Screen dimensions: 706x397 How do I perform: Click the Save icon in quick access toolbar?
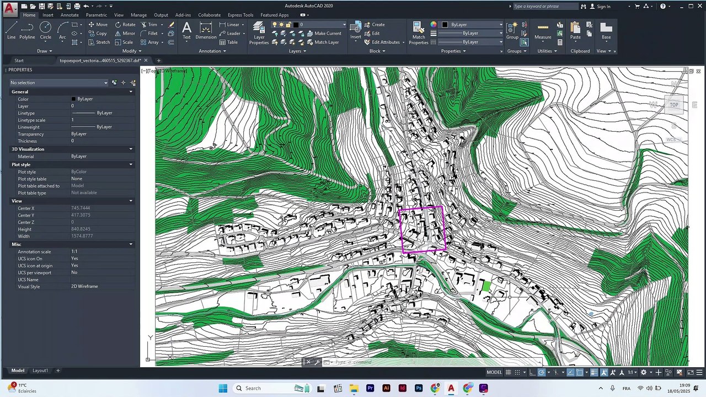tap(42, 6)
